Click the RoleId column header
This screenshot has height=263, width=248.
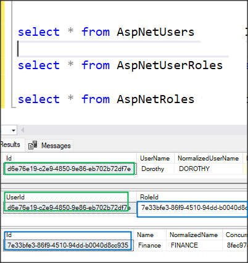(x=149, y=197)
